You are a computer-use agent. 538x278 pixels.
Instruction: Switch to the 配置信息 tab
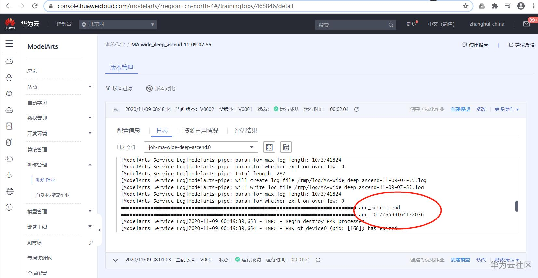tap(128, 131)
